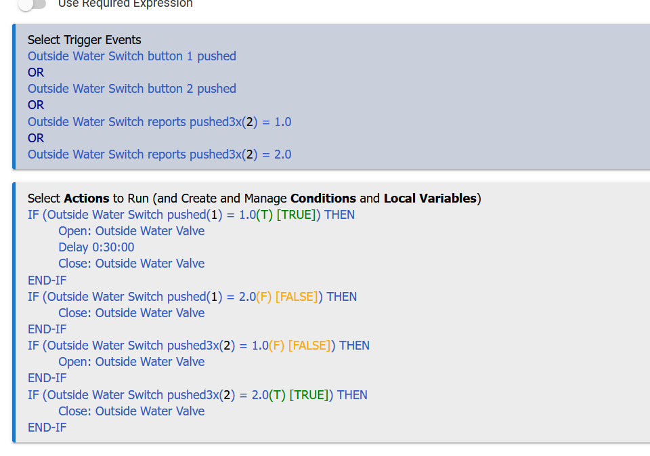
Task: Edit trigger 'Outside Water Switch button 1 pushed'
Action: [131, 56]
